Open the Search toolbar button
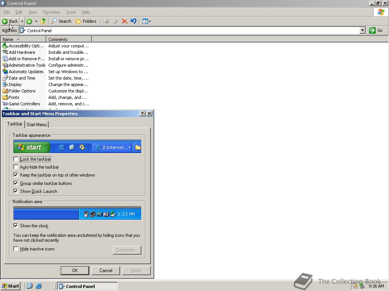This screenshot has width=389, height=291. (61, 21)
